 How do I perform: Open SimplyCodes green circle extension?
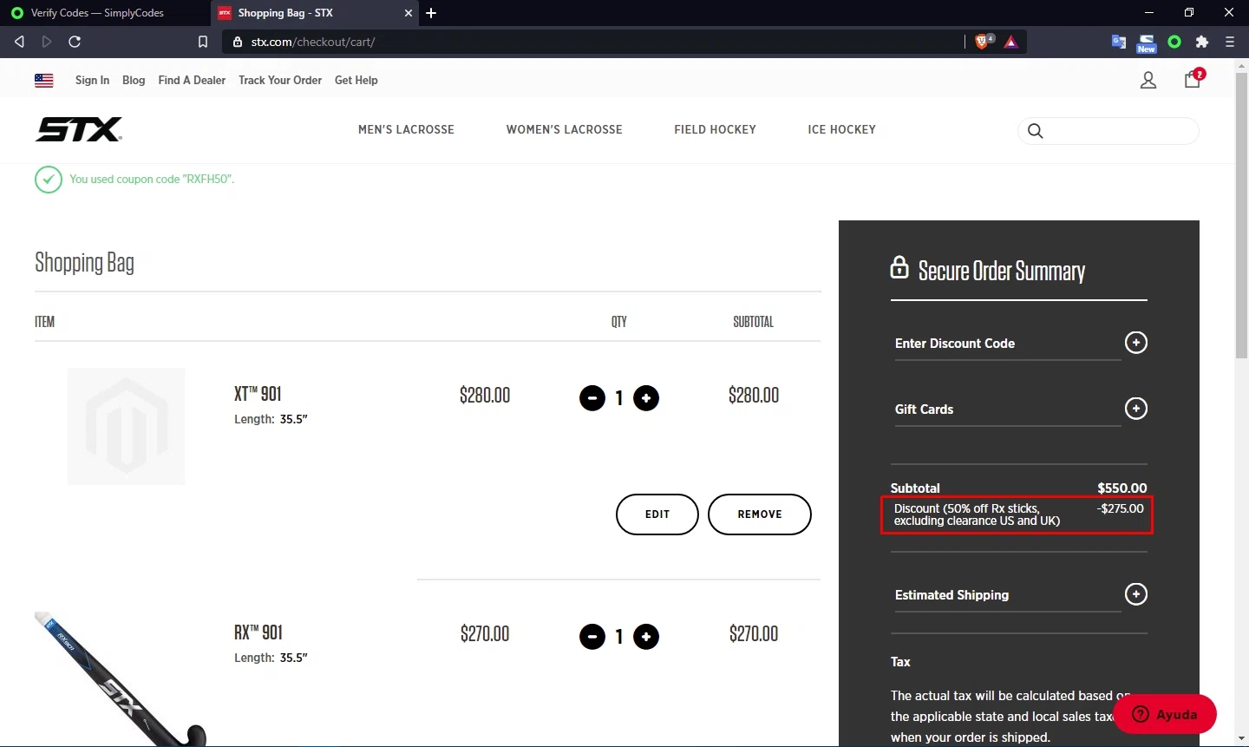point(1174,42)
